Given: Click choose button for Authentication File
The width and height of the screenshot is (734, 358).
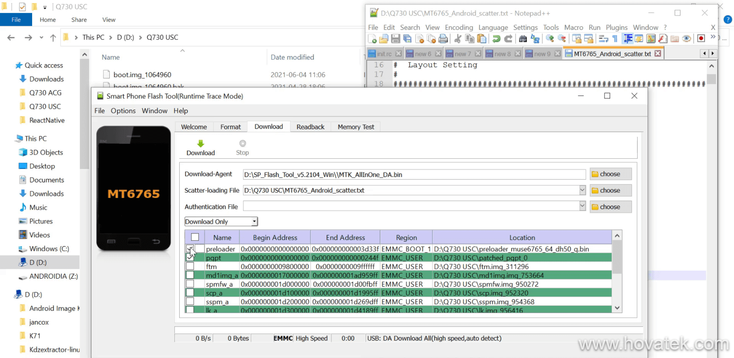Looking at the screenshot, I should (x=610, y=207).
